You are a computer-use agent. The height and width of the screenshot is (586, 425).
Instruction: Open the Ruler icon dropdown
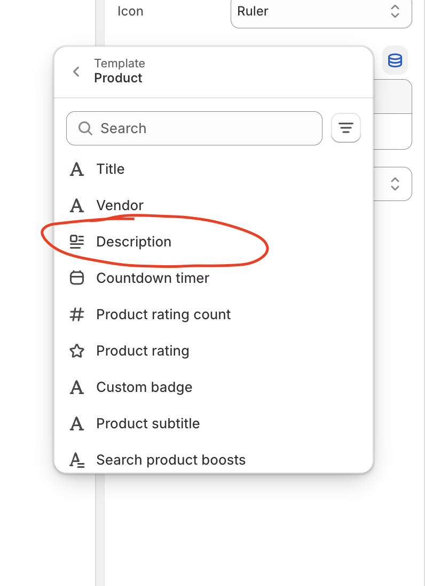click(321, 11)
